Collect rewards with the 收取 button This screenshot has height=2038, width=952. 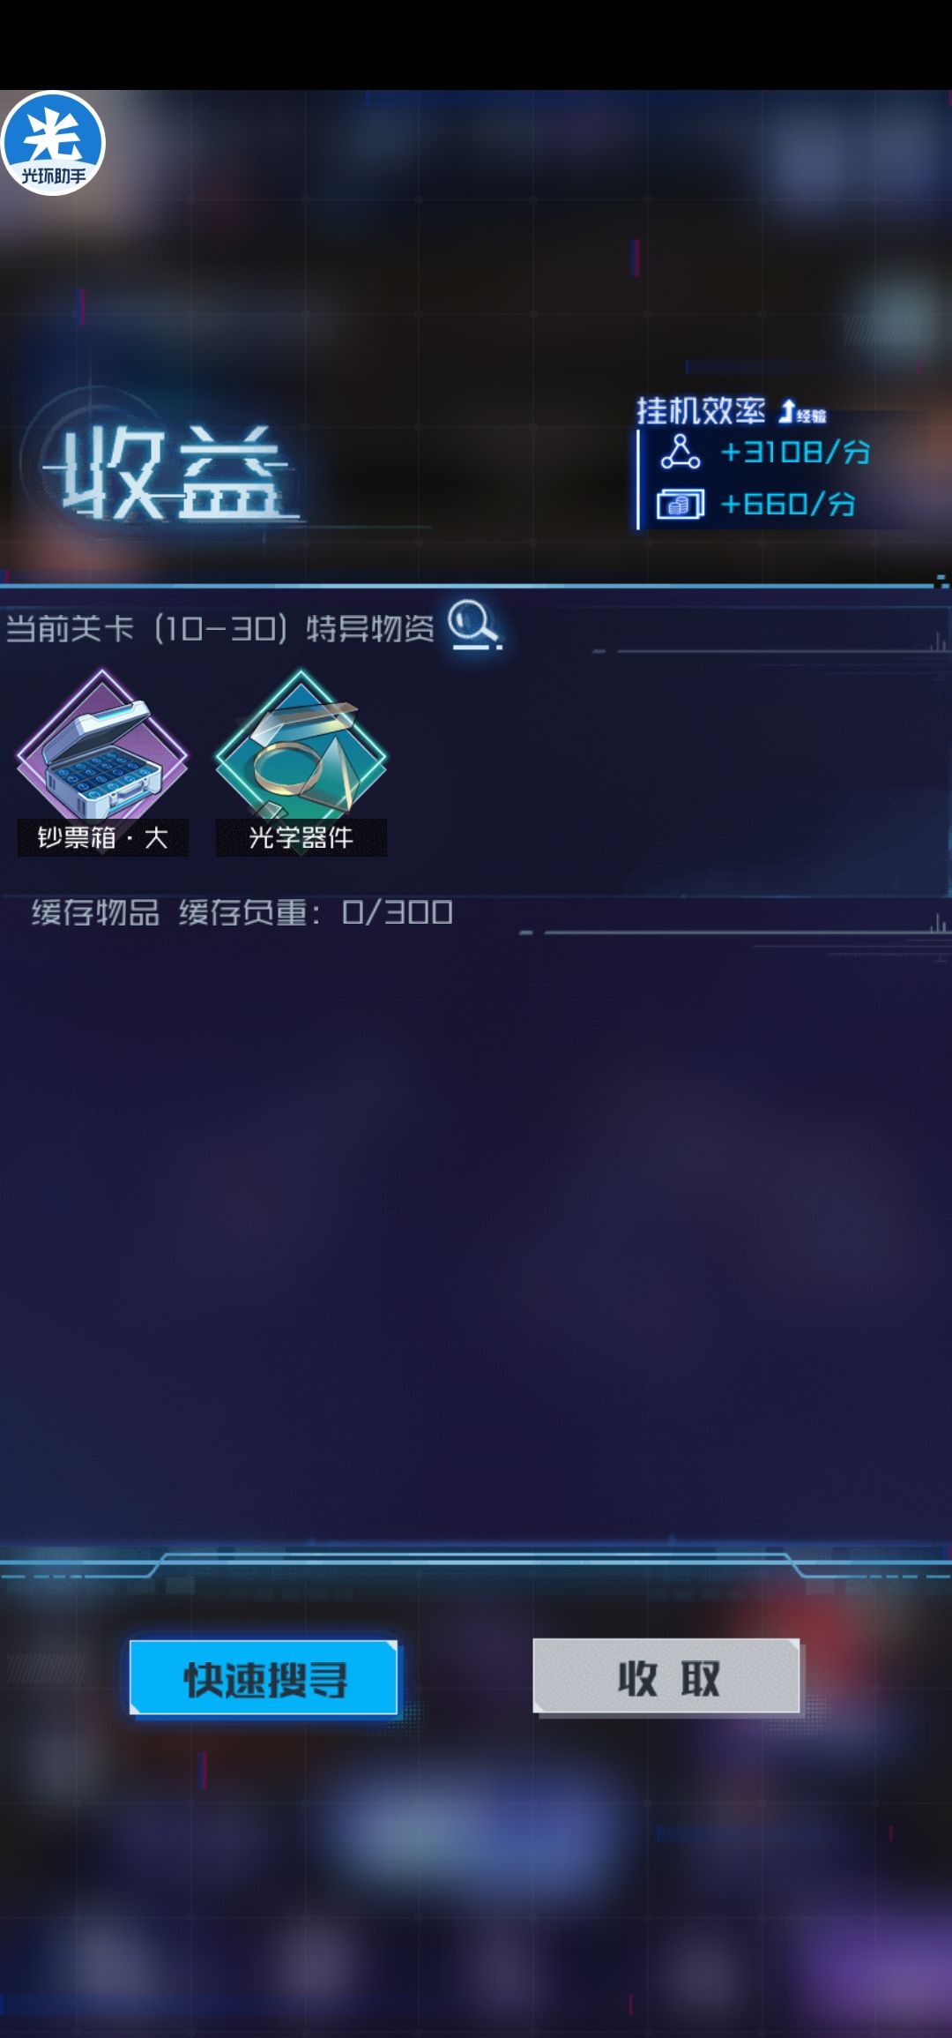(667, 1676)
